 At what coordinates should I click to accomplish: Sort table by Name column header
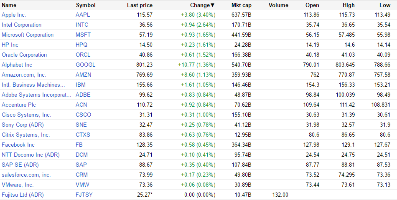pyautogui.click(x=9, y=5)
